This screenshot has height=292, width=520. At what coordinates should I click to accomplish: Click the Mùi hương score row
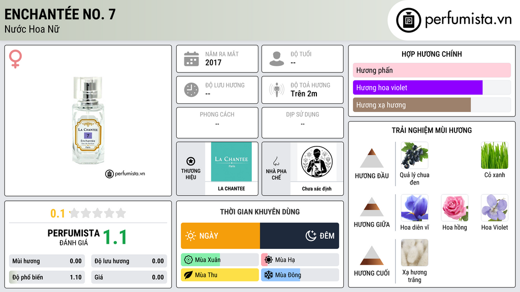[47, 261]
